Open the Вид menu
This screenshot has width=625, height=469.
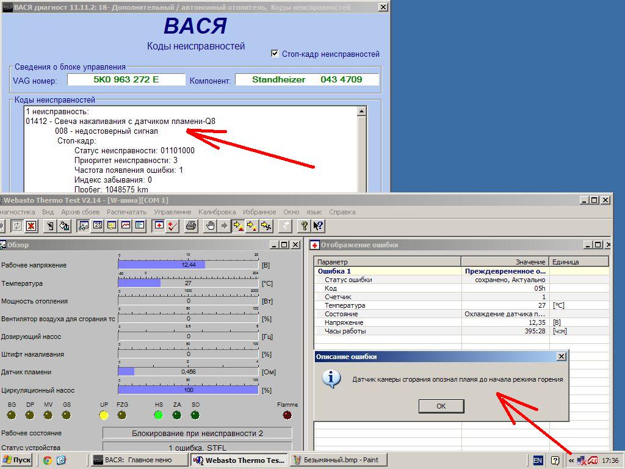pyautogui.click(x=48, y=212)
